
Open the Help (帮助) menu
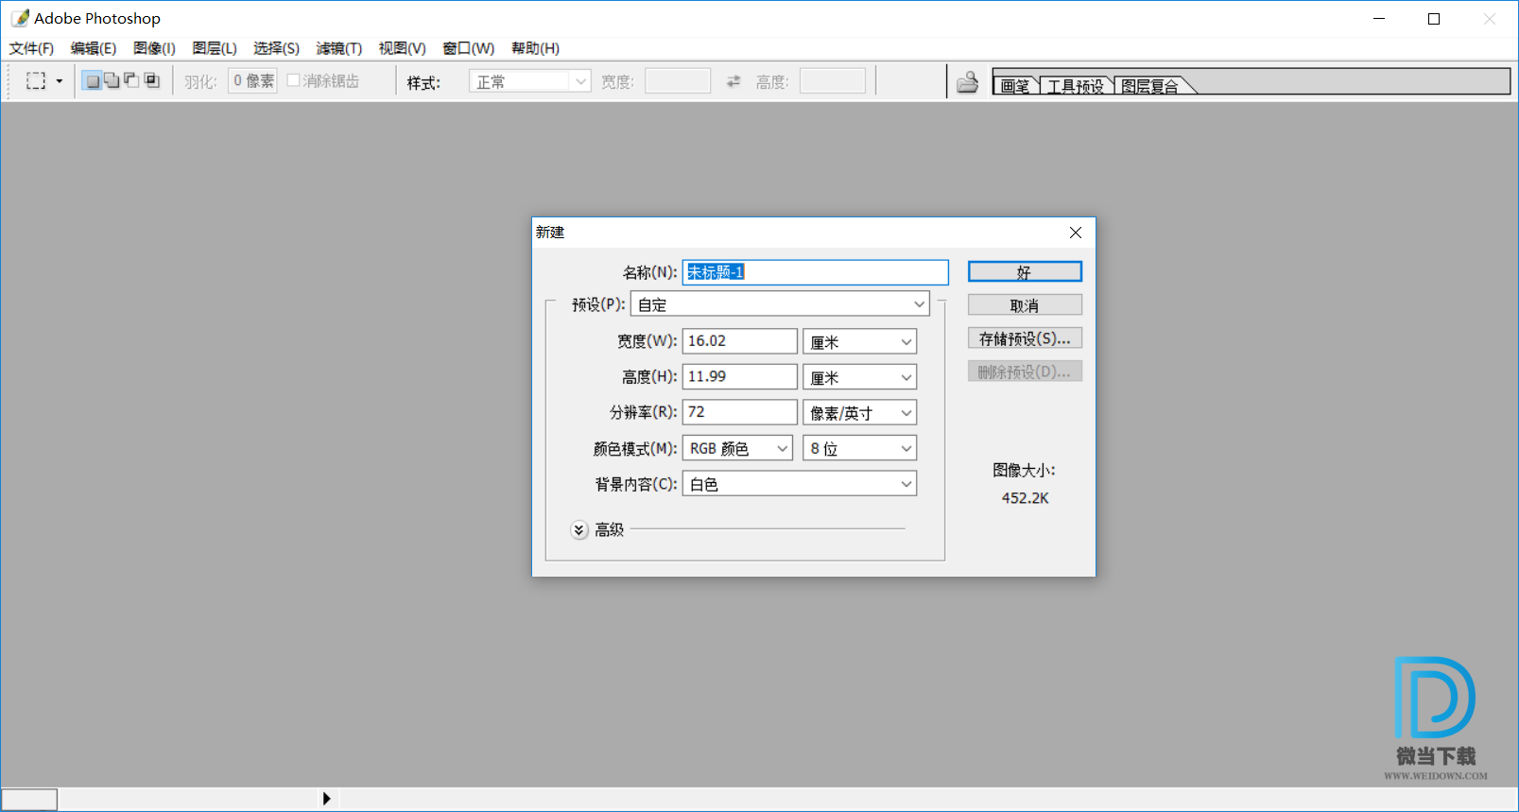pyautogui.click(x=535, y=48)
